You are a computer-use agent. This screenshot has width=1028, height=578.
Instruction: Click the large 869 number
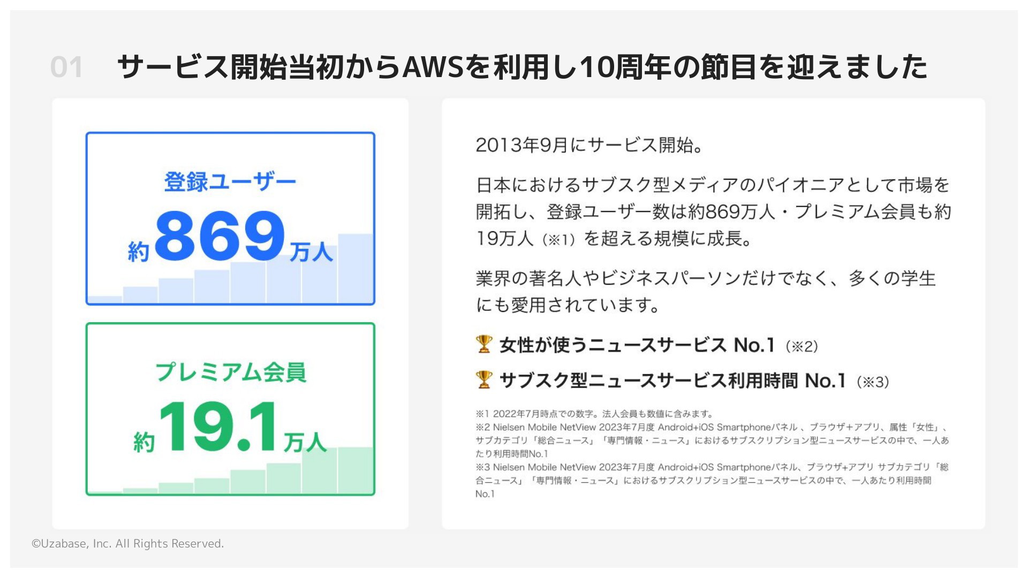coord(220,235)
